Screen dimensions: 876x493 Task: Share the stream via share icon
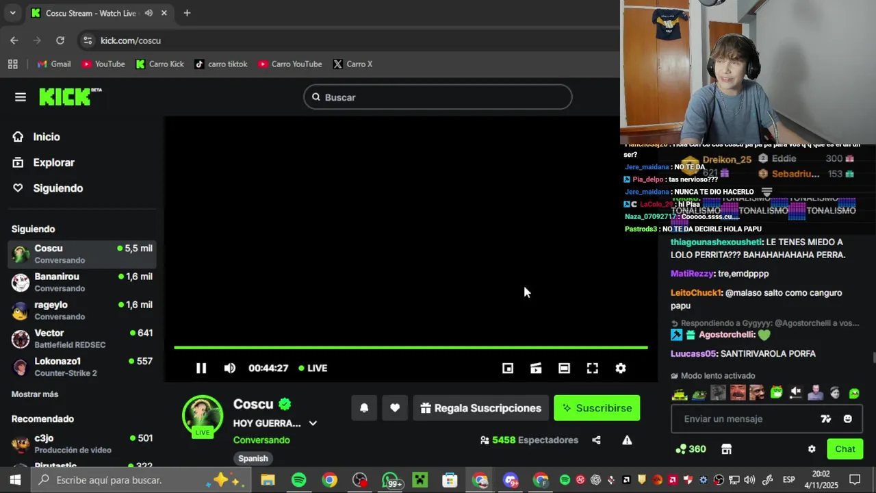(x=596, y=440)
